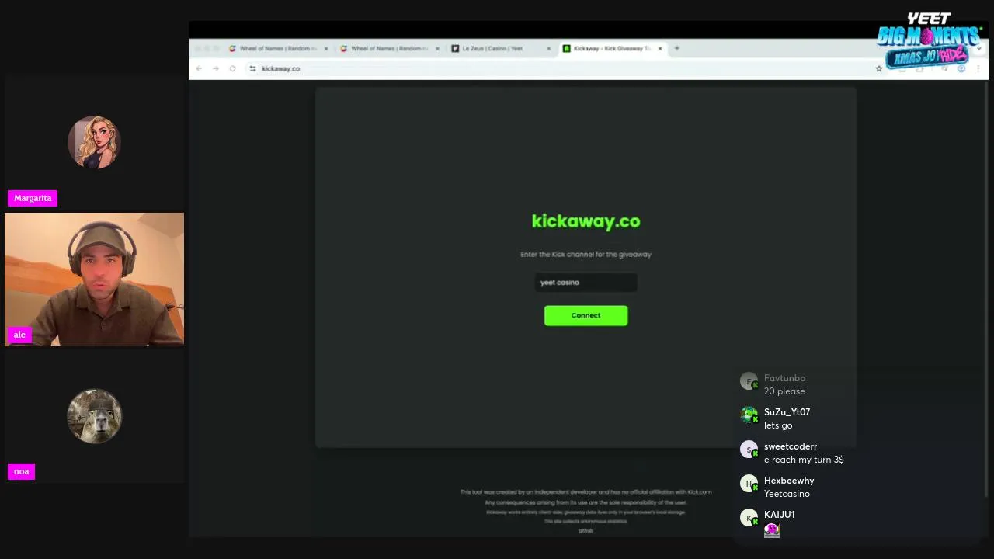This screenshot has width=994, height=559.
Task: Click the 'lets go' chat message
Action: [x=778, y=425]
